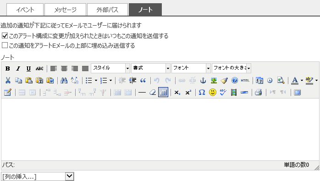320x181 pixels.
Task: Remove formatting eraser icon
Action: (x=153, y=93)
